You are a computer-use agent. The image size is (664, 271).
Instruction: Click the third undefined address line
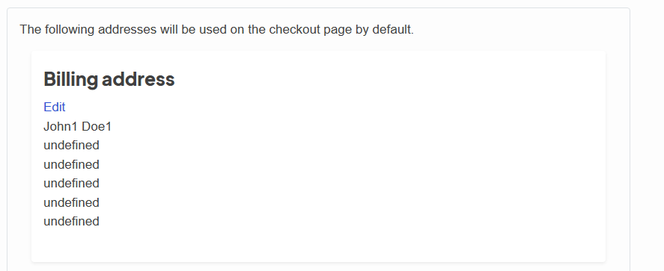pos(71,183)
